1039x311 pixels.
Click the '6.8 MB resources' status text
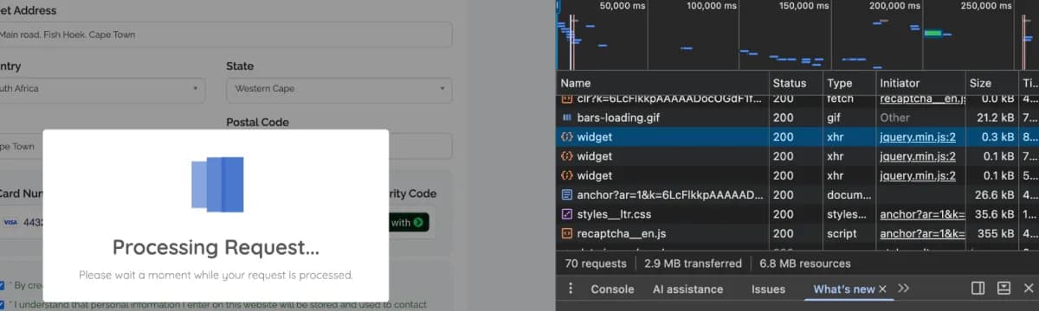[x=805, y=263]
